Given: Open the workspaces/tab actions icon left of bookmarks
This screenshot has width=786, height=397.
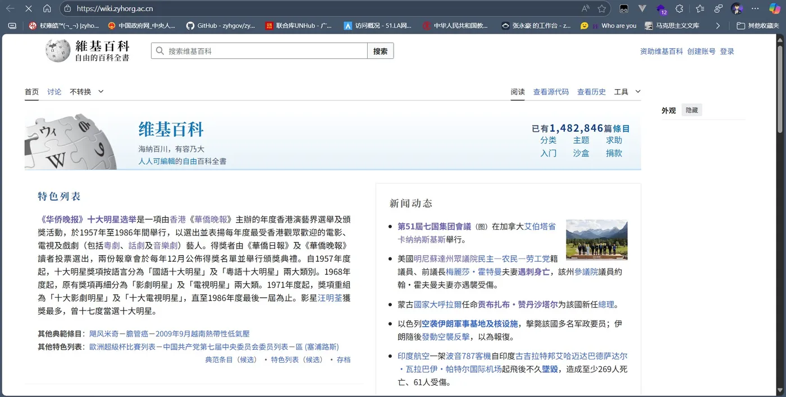Looking at the screenshot, I should [x=12, y=25].
